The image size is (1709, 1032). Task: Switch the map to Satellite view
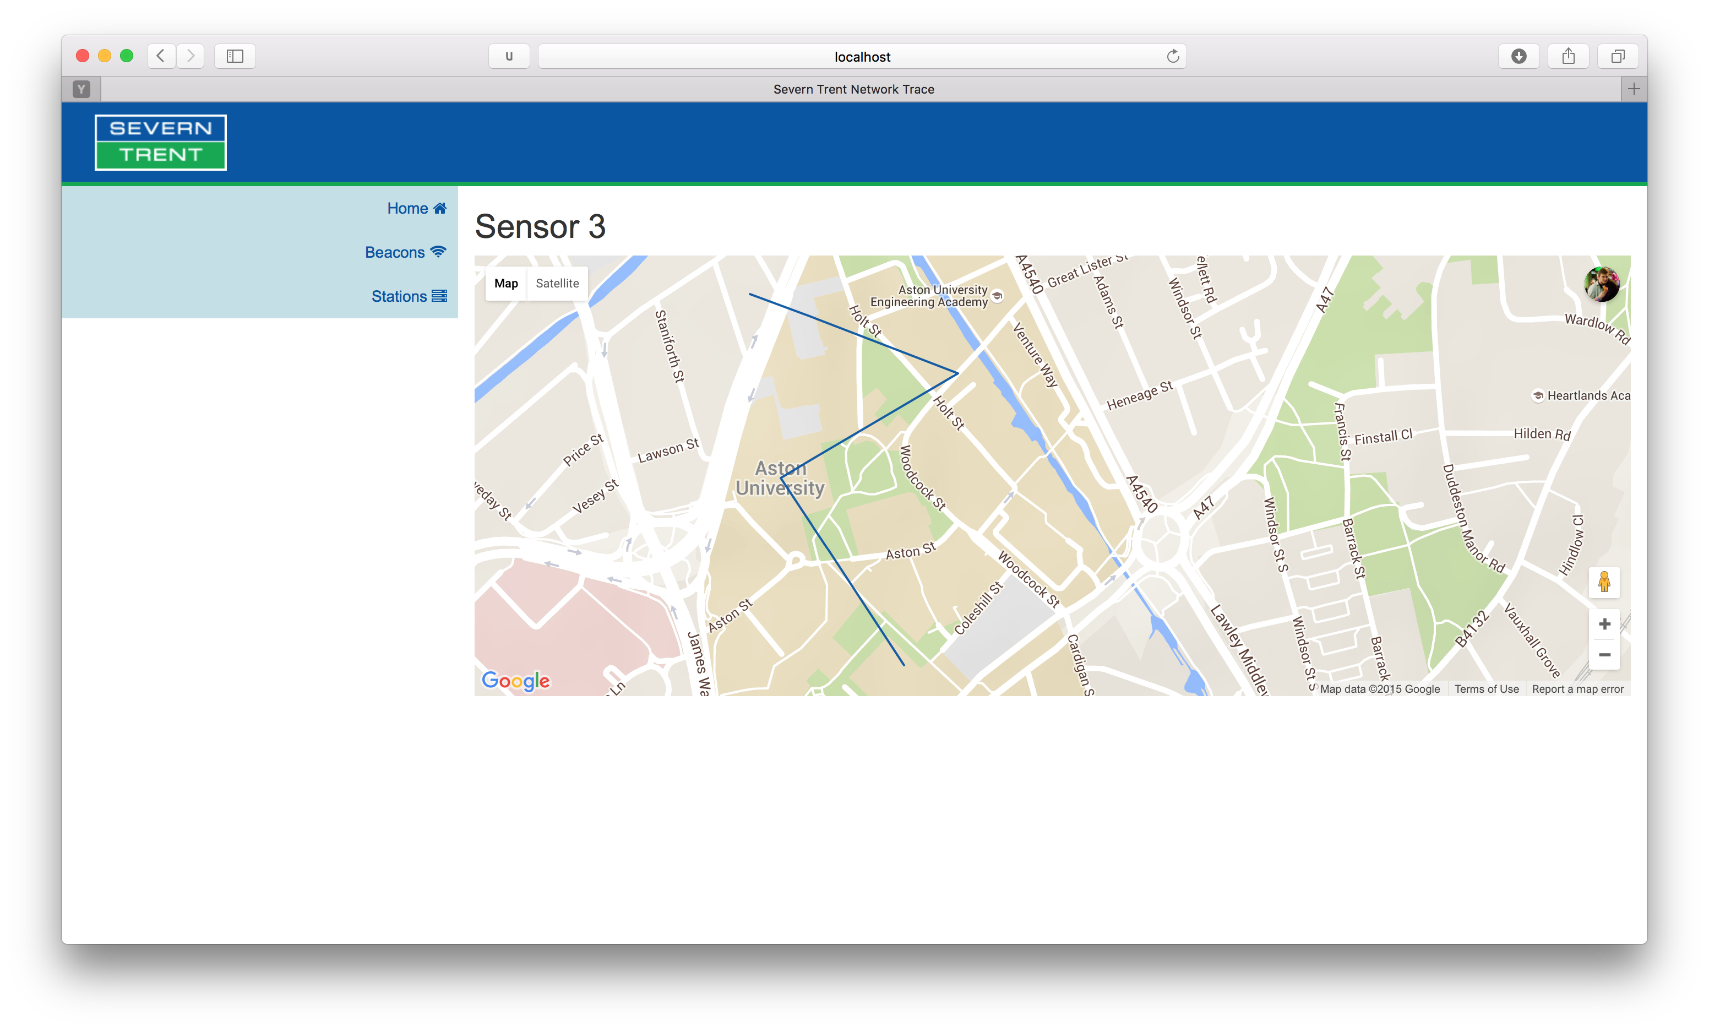tap(557, 283)
